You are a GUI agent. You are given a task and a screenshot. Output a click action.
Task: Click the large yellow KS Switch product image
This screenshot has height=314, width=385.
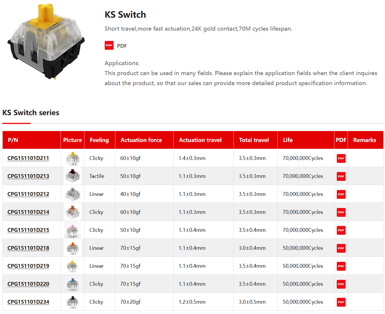(46, 41)
